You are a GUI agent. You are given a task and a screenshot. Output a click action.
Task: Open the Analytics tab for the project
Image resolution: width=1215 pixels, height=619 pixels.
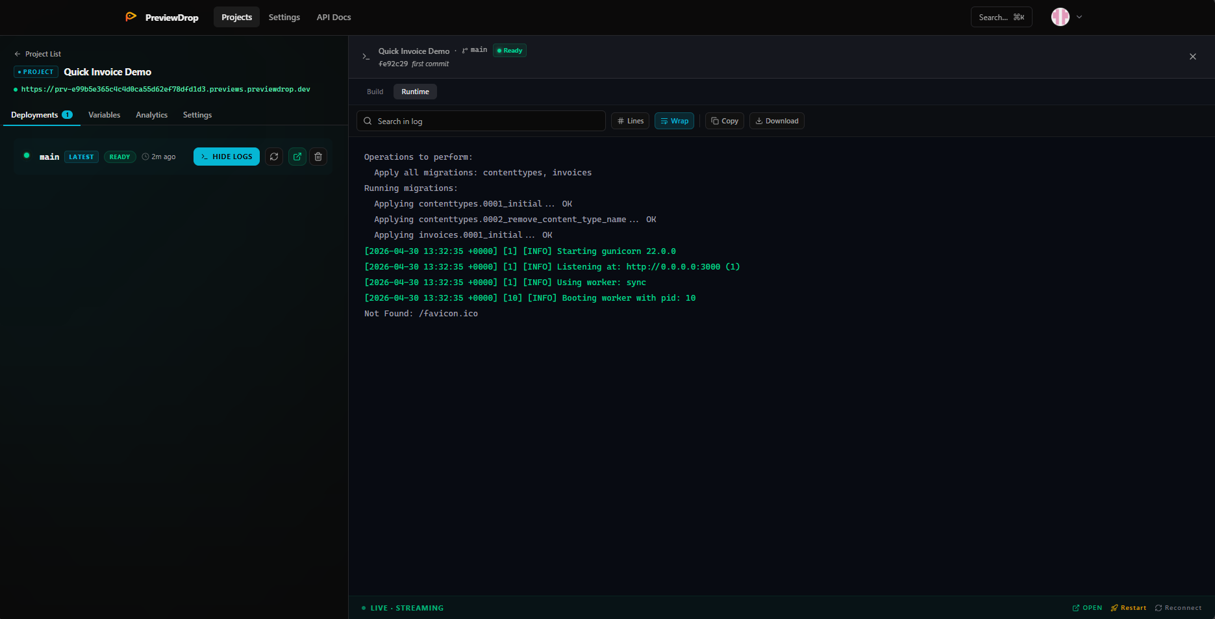(x=151, y=114)
